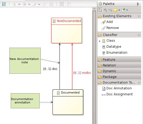
Task: Collapse the Palette panel with arrow
Action: (x=138, y=4)
